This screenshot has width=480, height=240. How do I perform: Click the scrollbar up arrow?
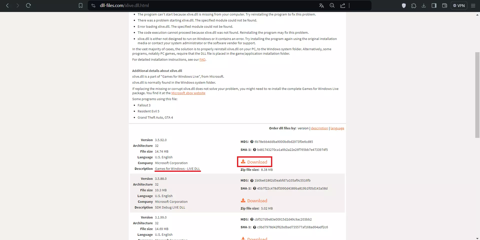pos(477,15)
